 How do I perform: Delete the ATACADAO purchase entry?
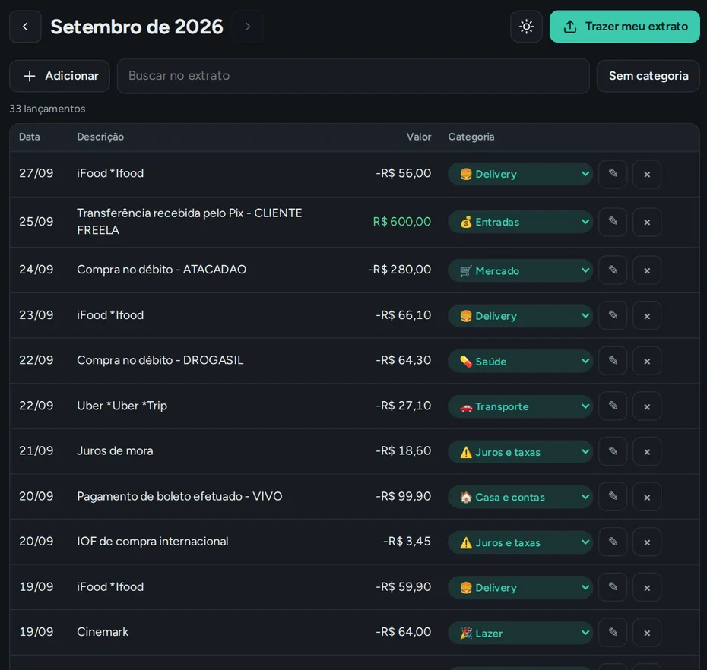point(647,270)
